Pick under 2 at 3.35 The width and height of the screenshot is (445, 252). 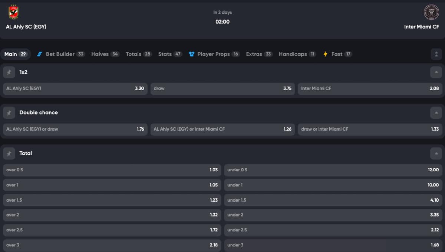point(333,215)
